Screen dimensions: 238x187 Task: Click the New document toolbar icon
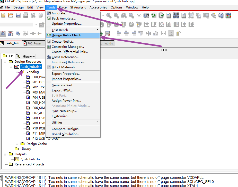[3, 15]
